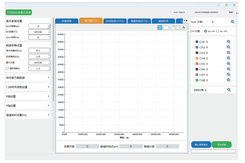Select the ALL OFF radio button
245x163 pixels.
tap(217, 31)
